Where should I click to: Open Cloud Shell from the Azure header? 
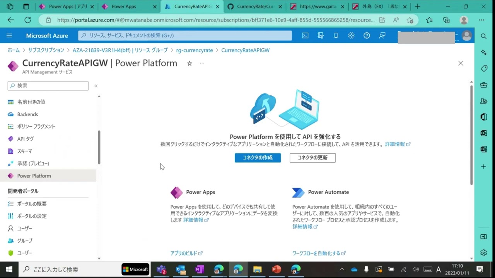[305, 36]
